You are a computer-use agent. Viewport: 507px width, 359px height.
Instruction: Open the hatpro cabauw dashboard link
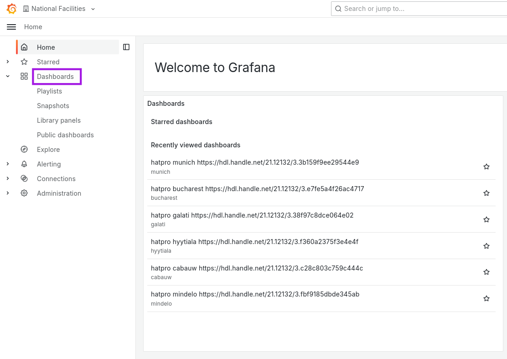[x=257, y=268]
